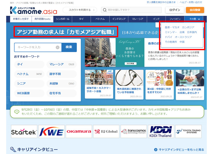Click the arrow icon beside キャリアインタビューをもっと見る
The width and height of the screenshot is (213, 154).
point(156,150)
